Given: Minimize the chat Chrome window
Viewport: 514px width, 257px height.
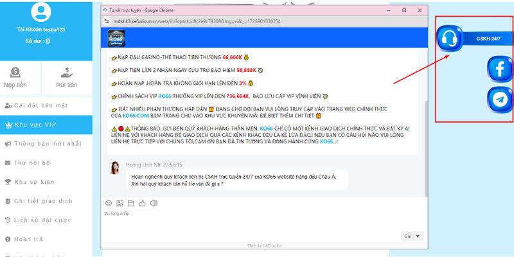Looking at the screenshot, I should [x=389, y=10].
